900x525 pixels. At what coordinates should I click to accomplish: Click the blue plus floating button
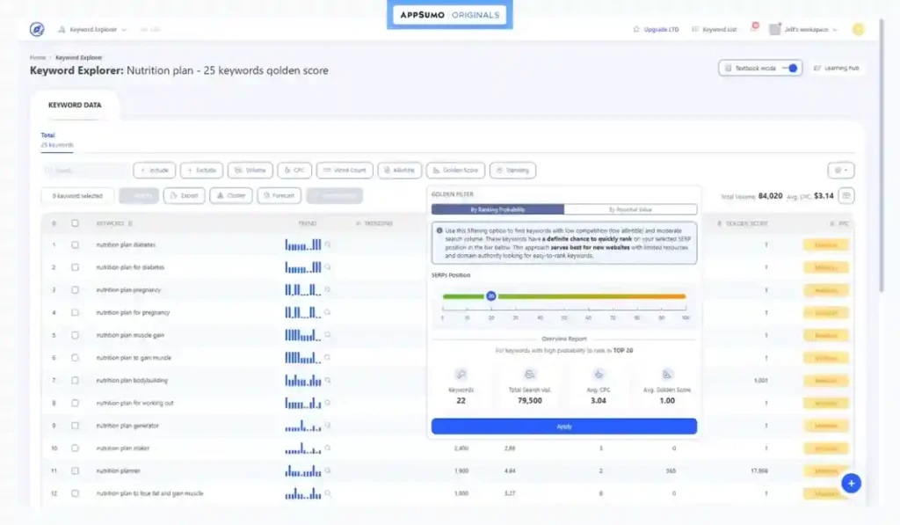[x=850, y=483]
